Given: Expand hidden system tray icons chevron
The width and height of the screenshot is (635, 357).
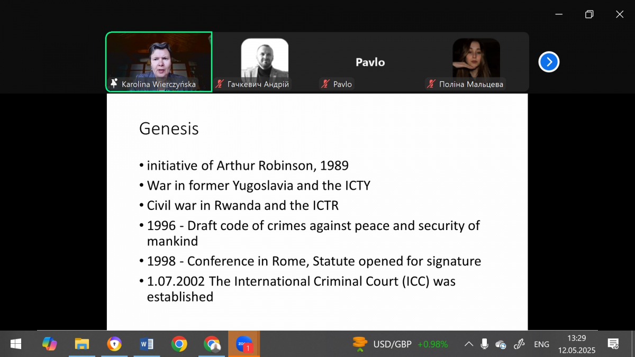Looking at the screenshot, I should [x=469, y=344].
